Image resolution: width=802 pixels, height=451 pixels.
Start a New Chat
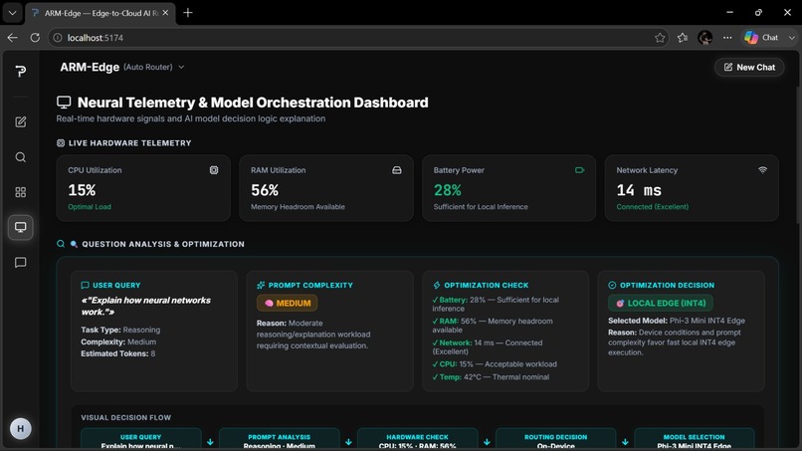coord(749,67)
